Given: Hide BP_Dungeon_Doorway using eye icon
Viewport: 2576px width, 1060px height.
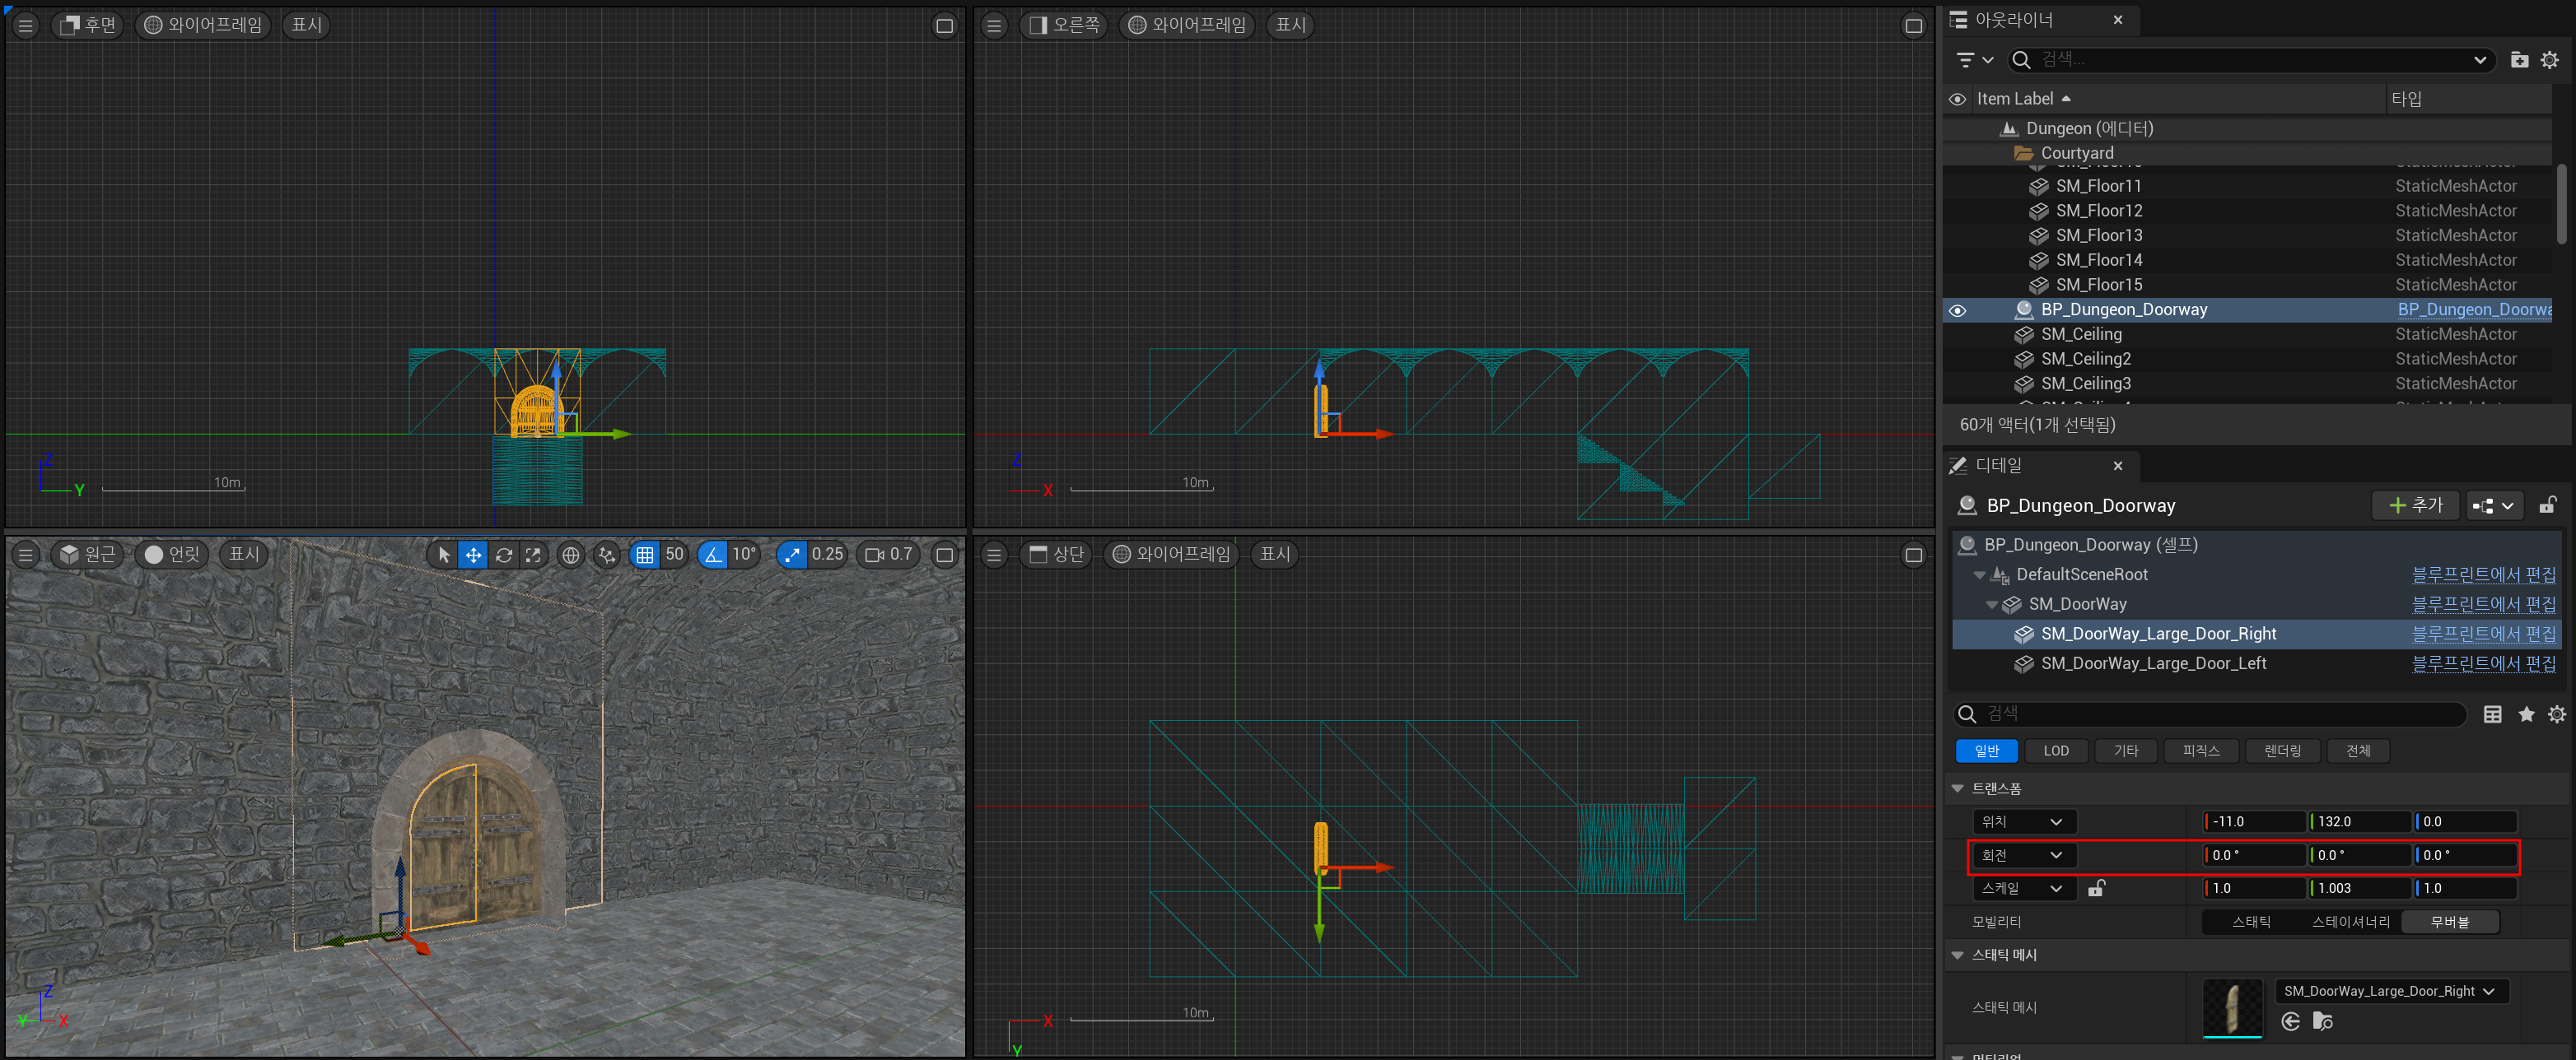Looking at the screenshot, I should coord(1957,309).
